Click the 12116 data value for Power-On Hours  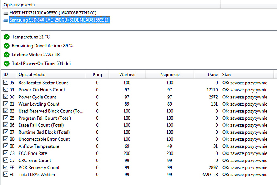[212, 89]
